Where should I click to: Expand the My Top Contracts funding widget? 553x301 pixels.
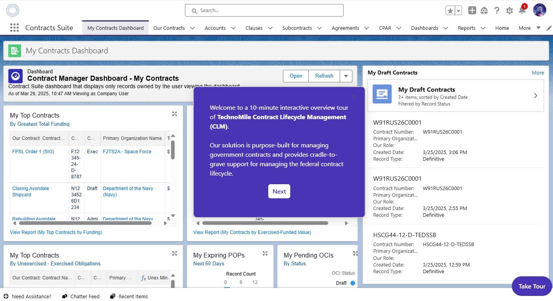(175, 114)
